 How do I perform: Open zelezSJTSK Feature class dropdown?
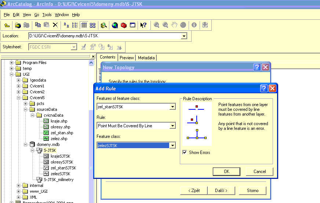tap(172, 146)
